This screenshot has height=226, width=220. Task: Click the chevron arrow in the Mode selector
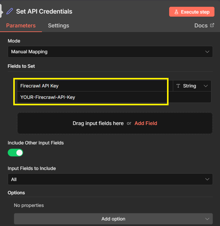click(207, 52)
